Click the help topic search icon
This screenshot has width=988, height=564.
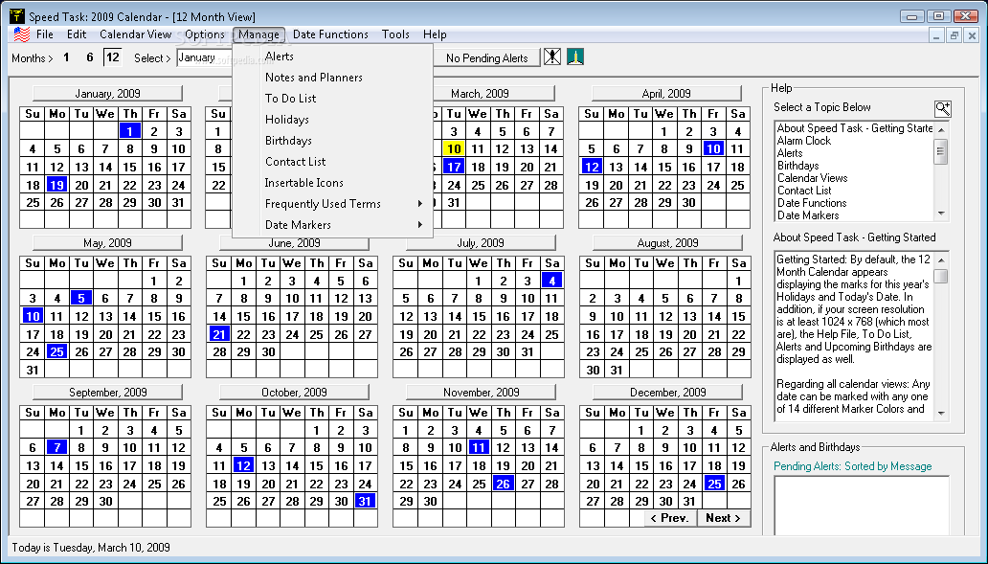coord(943,108)
